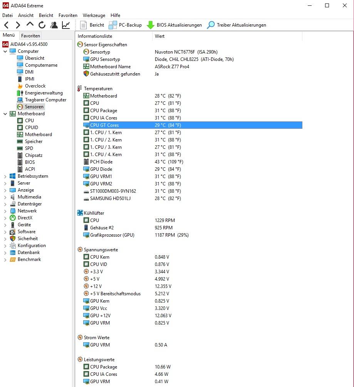
Task: Collapse the Motherboard tree node
Action: (x=5, y=114)
